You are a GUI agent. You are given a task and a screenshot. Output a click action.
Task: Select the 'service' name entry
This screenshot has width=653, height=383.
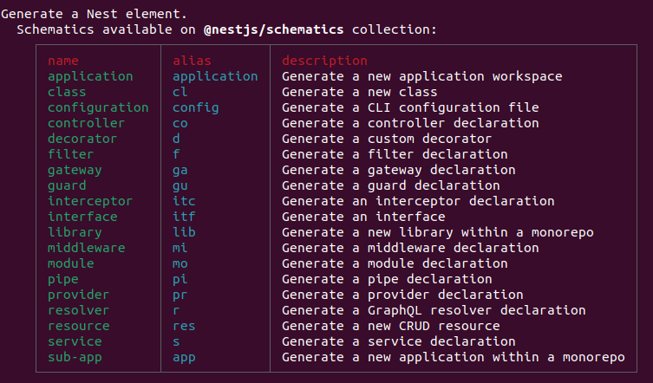pyautogui.click(x=75, y=341)
